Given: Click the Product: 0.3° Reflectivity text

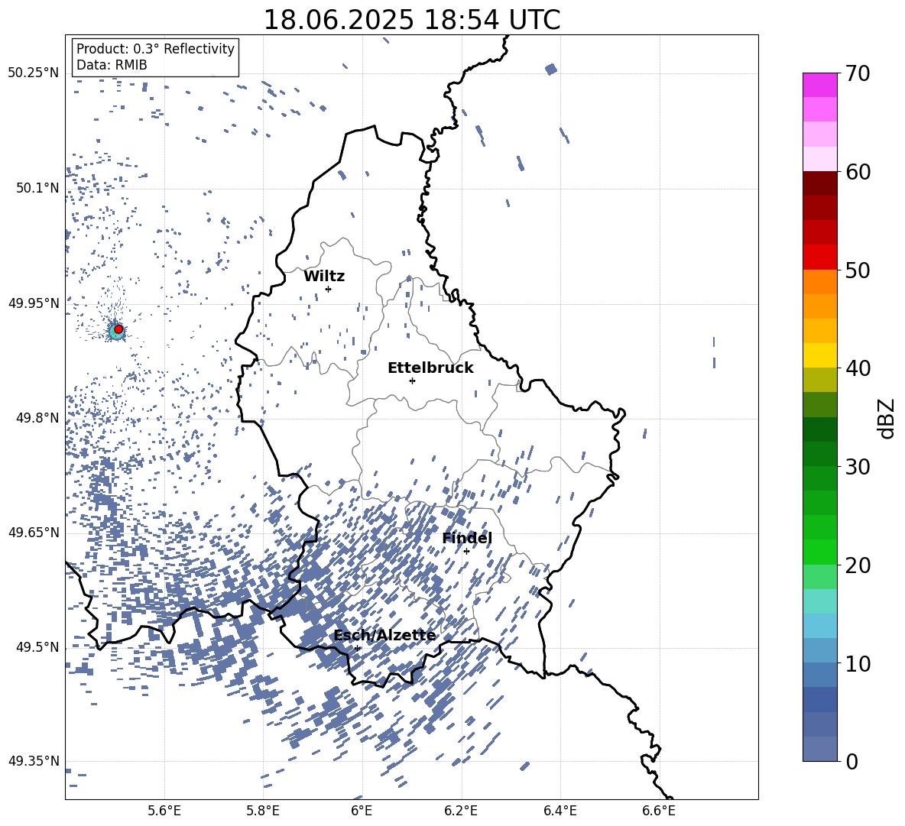Looking at the screenshot, I should coord(155,48).
